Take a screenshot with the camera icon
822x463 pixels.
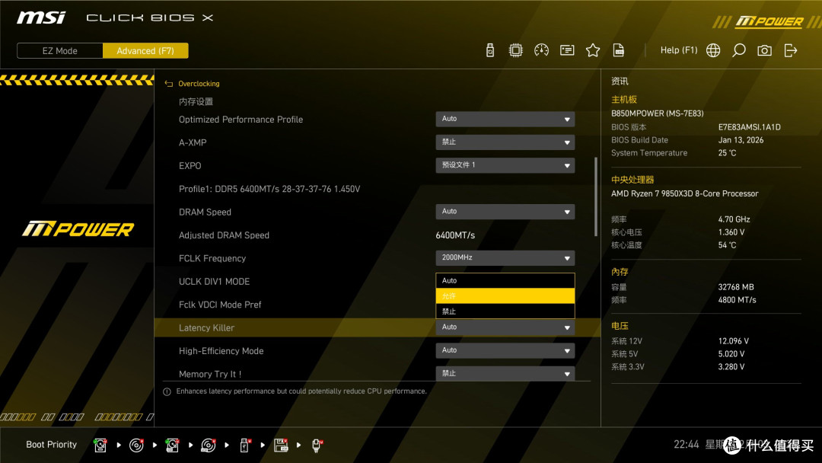coord(764,50)
